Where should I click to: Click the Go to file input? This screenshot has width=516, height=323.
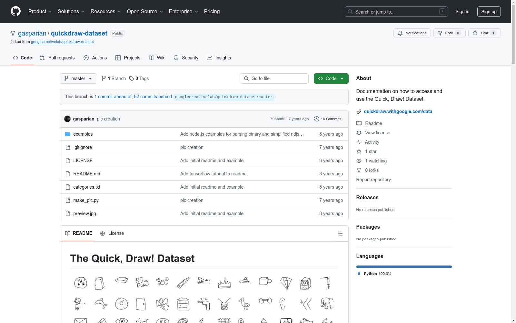[274, 78]
